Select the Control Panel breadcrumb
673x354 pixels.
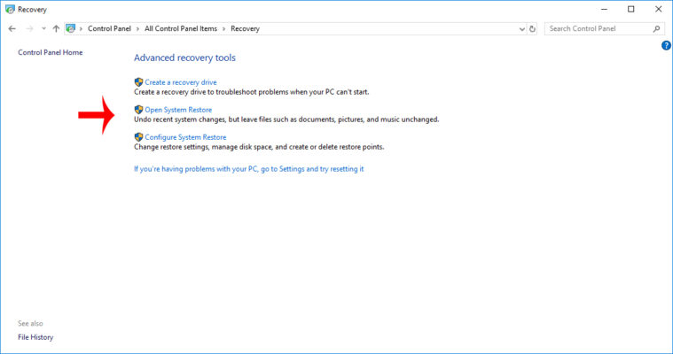[x=109, y=28]
